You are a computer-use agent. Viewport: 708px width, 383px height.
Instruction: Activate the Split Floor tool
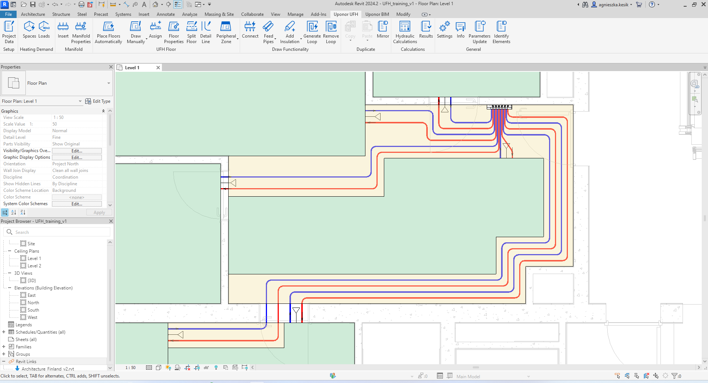coord(191,32)
